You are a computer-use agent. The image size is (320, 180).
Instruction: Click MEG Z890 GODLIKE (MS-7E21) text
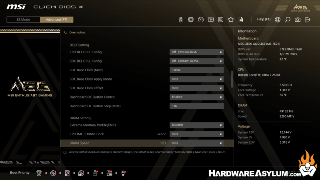click(x=259, y=44)
